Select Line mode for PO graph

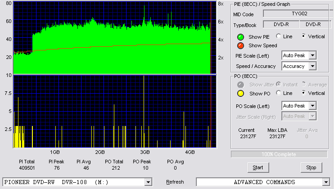(x=278, y=93)
